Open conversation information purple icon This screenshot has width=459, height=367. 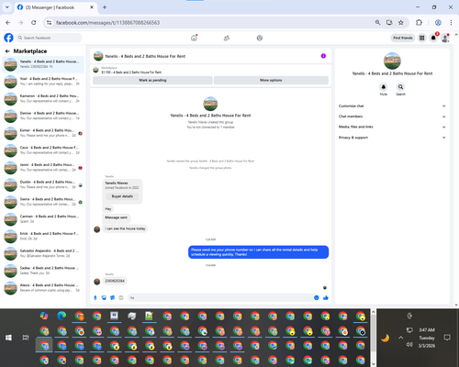(x=323, y=56)
